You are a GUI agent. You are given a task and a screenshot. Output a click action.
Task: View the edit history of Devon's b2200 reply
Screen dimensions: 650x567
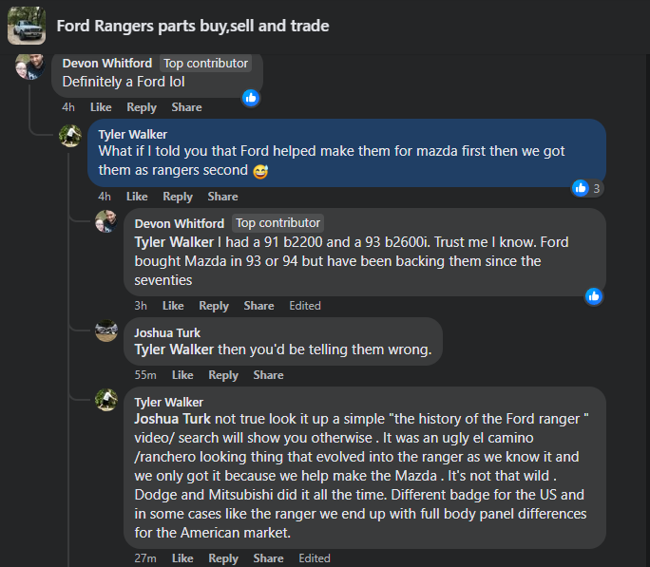click(305, 306)
